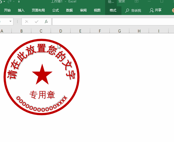Click the formula bar expand dots handle
Viewport: 174px width, 142px height.
(17, 22)
